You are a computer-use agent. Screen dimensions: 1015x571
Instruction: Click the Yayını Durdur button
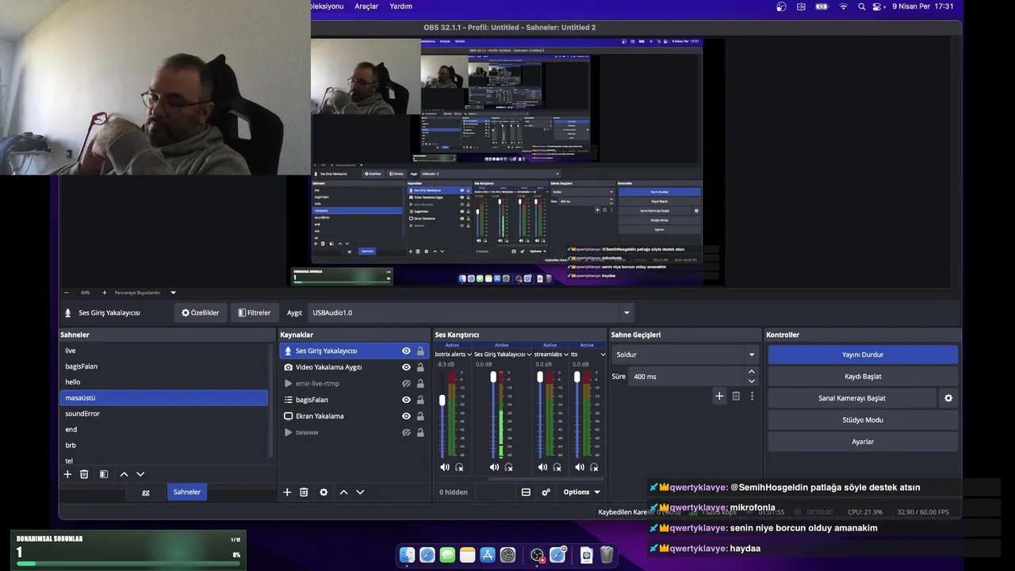[863, 354]
